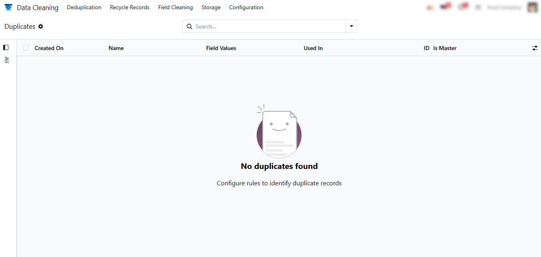Viewport: 541px width, 257px height.
Task: Expand the collapsed side panel icon
Action: [x=6, y=47]
